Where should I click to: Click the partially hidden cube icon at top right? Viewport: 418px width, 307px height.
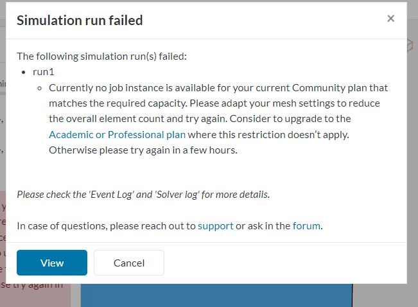[x=410, y=45]
